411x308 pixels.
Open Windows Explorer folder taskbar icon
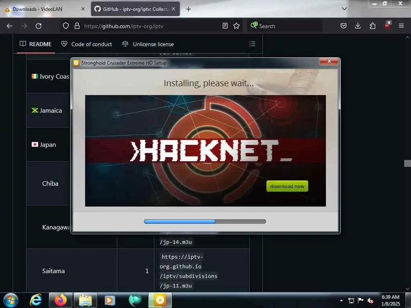85,300
